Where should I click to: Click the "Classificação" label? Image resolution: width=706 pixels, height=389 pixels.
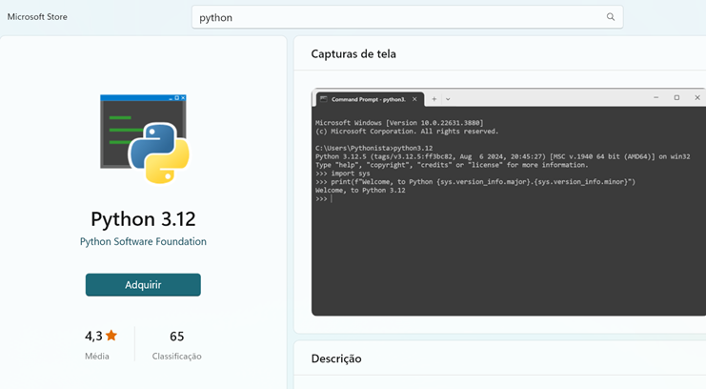pyautogui.click(x=176, y=357)
